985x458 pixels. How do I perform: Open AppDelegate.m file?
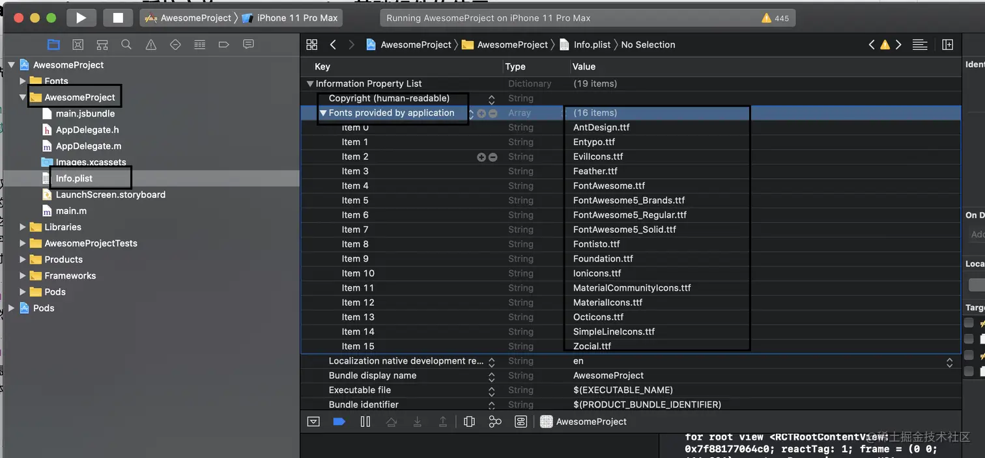pyautogui.click(x=89, y=146)
